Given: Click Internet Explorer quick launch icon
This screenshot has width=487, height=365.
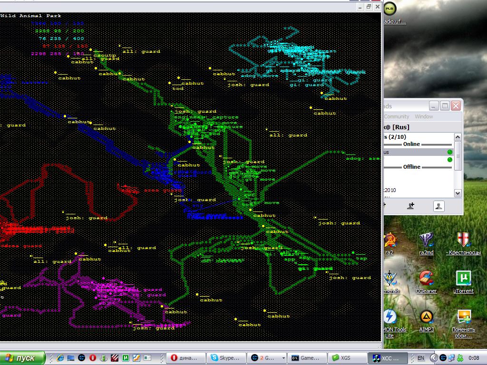Looking at the screenshot, I should [x=60, y=358].
